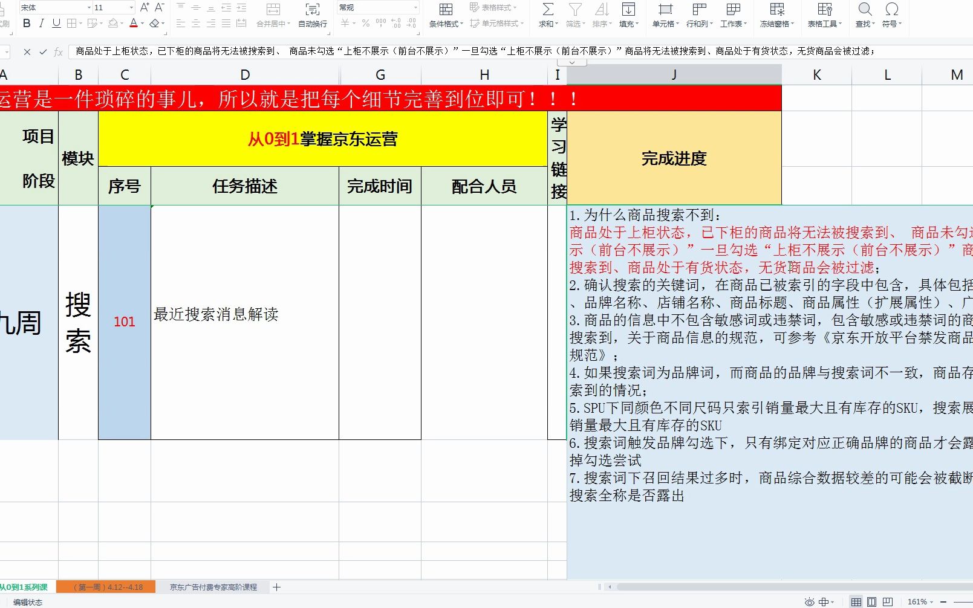Toggle underline formatting

click(56, 23)
